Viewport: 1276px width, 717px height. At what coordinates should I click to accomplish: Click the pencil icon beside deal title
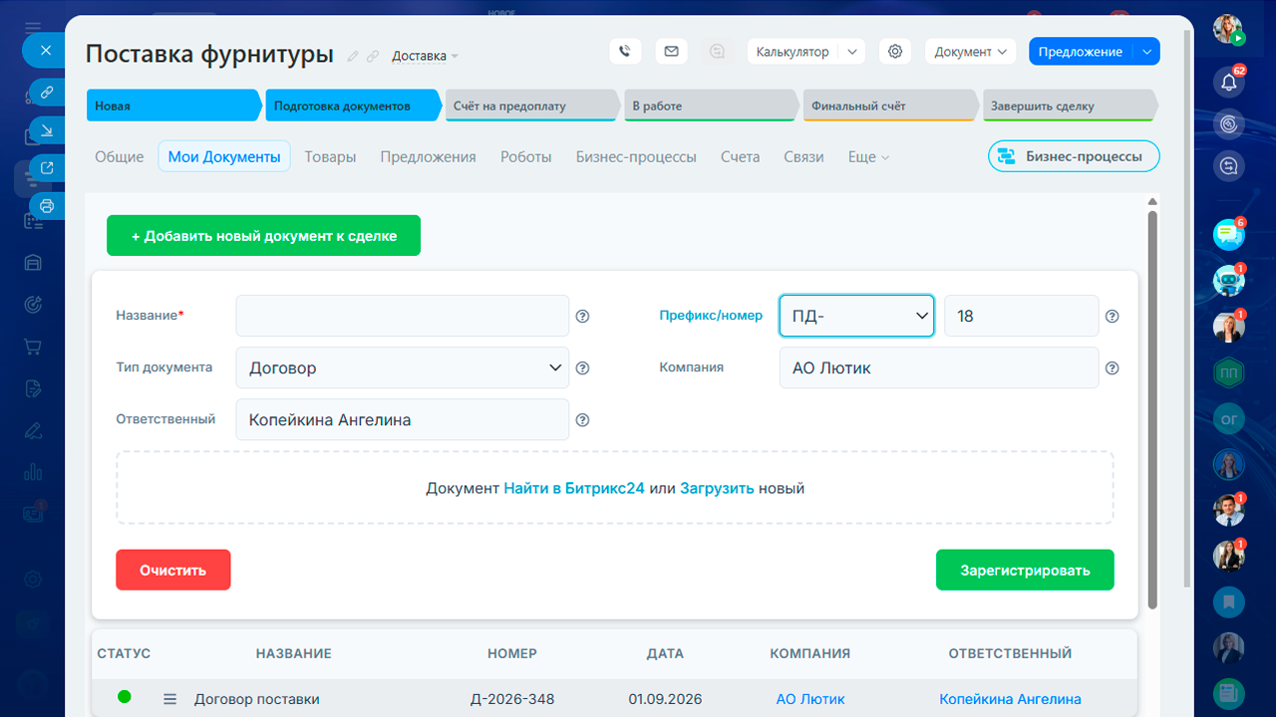click(x=353, y=57)
